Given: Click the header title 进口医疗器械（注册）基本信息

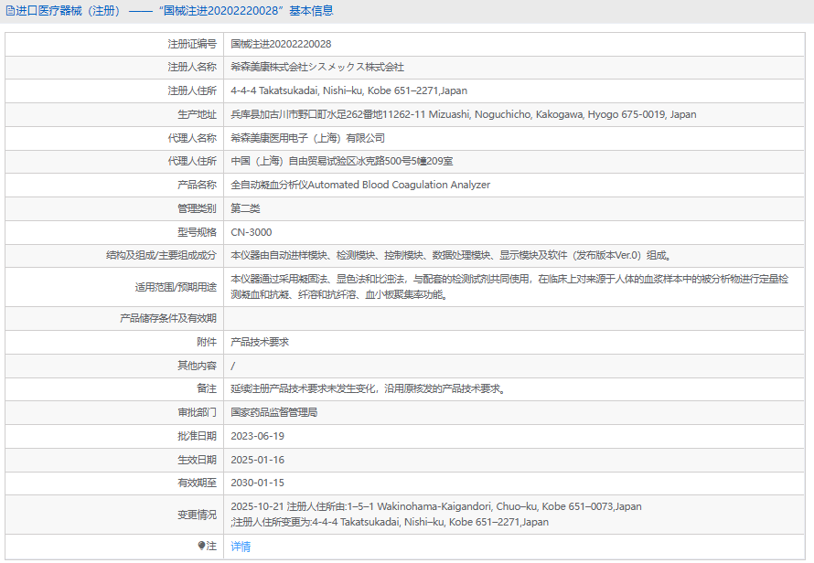Looking at the screenshot, I should pos(175,11).
